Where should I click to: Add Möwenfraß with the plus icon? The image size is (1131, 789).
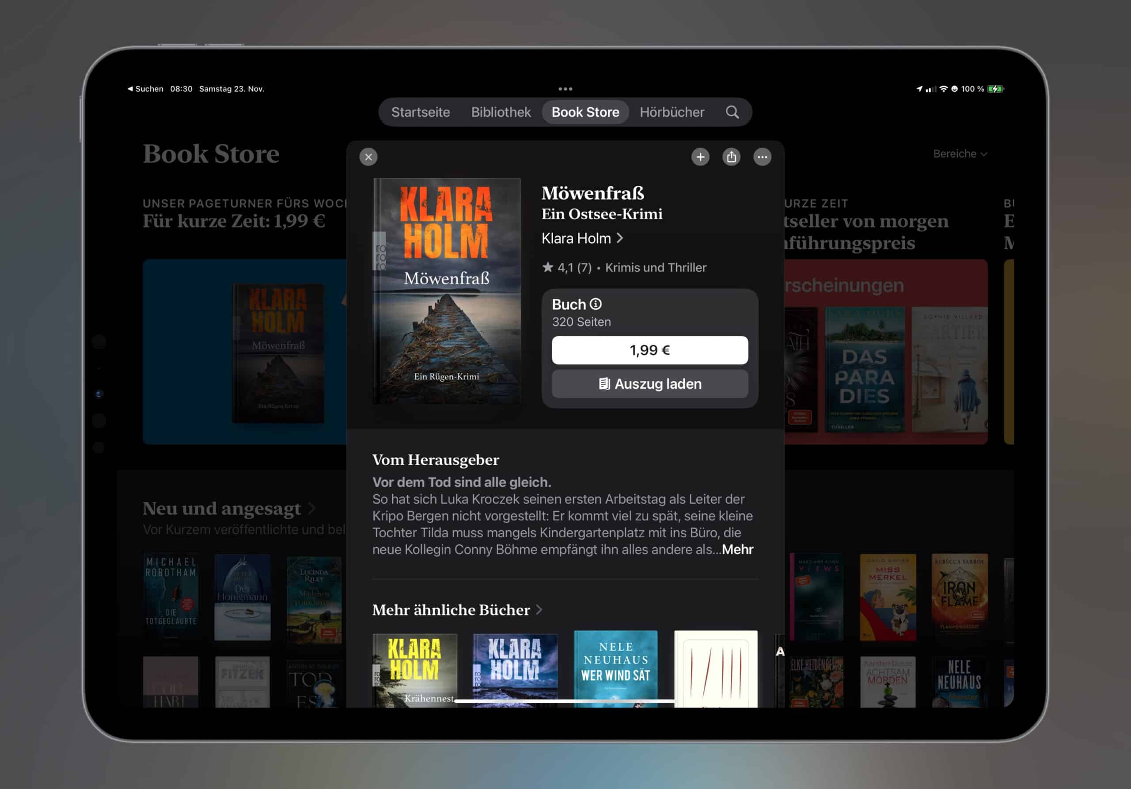700,157
